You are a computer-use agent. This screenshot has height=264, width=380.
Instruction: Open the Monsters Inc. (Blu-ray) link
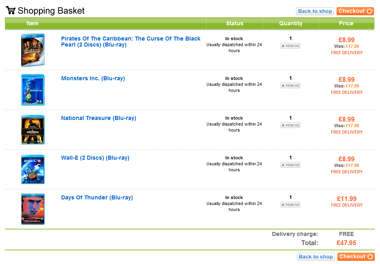(x=93, y=78)
